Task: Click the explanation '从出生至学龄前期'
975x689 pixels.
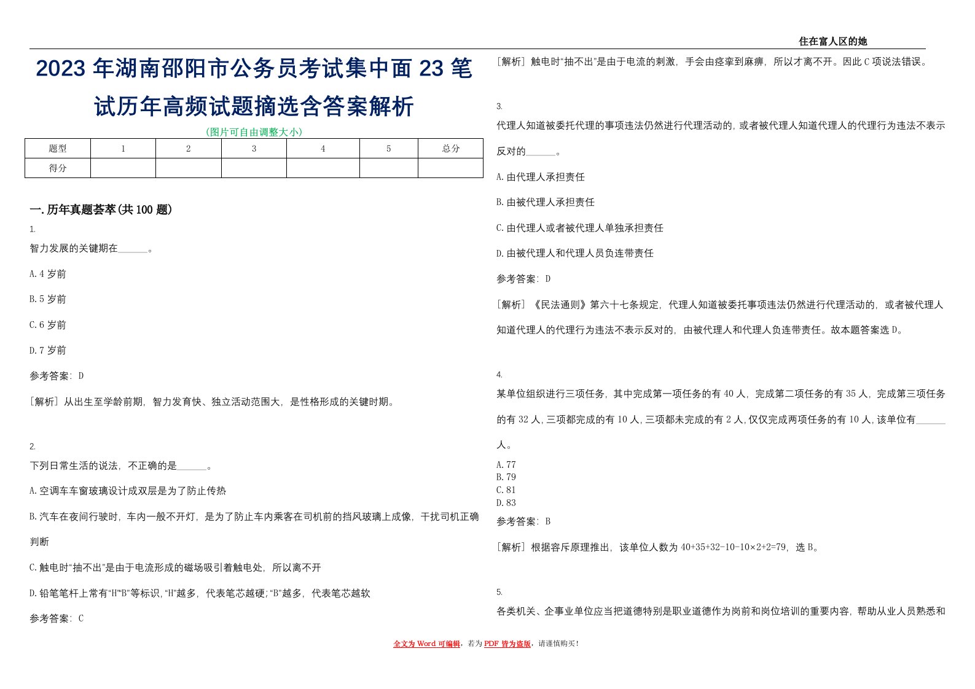Action: click(104, 402)
